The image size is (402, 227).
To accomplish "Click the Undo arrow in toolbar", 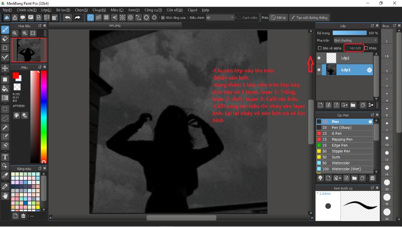I will [x=68, y=18].
